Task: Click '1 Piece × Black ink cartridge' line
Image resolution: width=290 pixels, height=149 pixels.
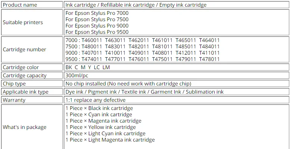Action: click(x=99, y=108)
